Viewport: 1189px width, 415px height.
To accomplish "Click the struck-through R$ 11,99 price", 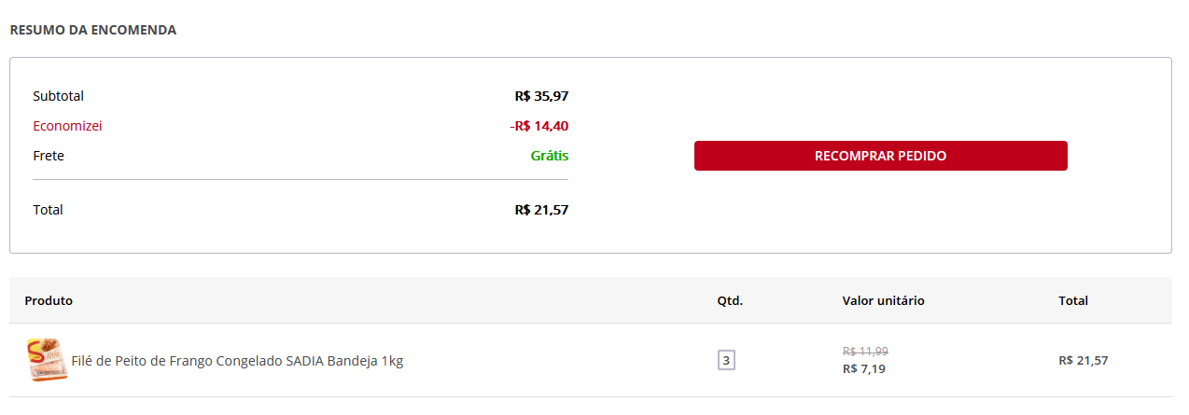I will click(x=865, y=352).
